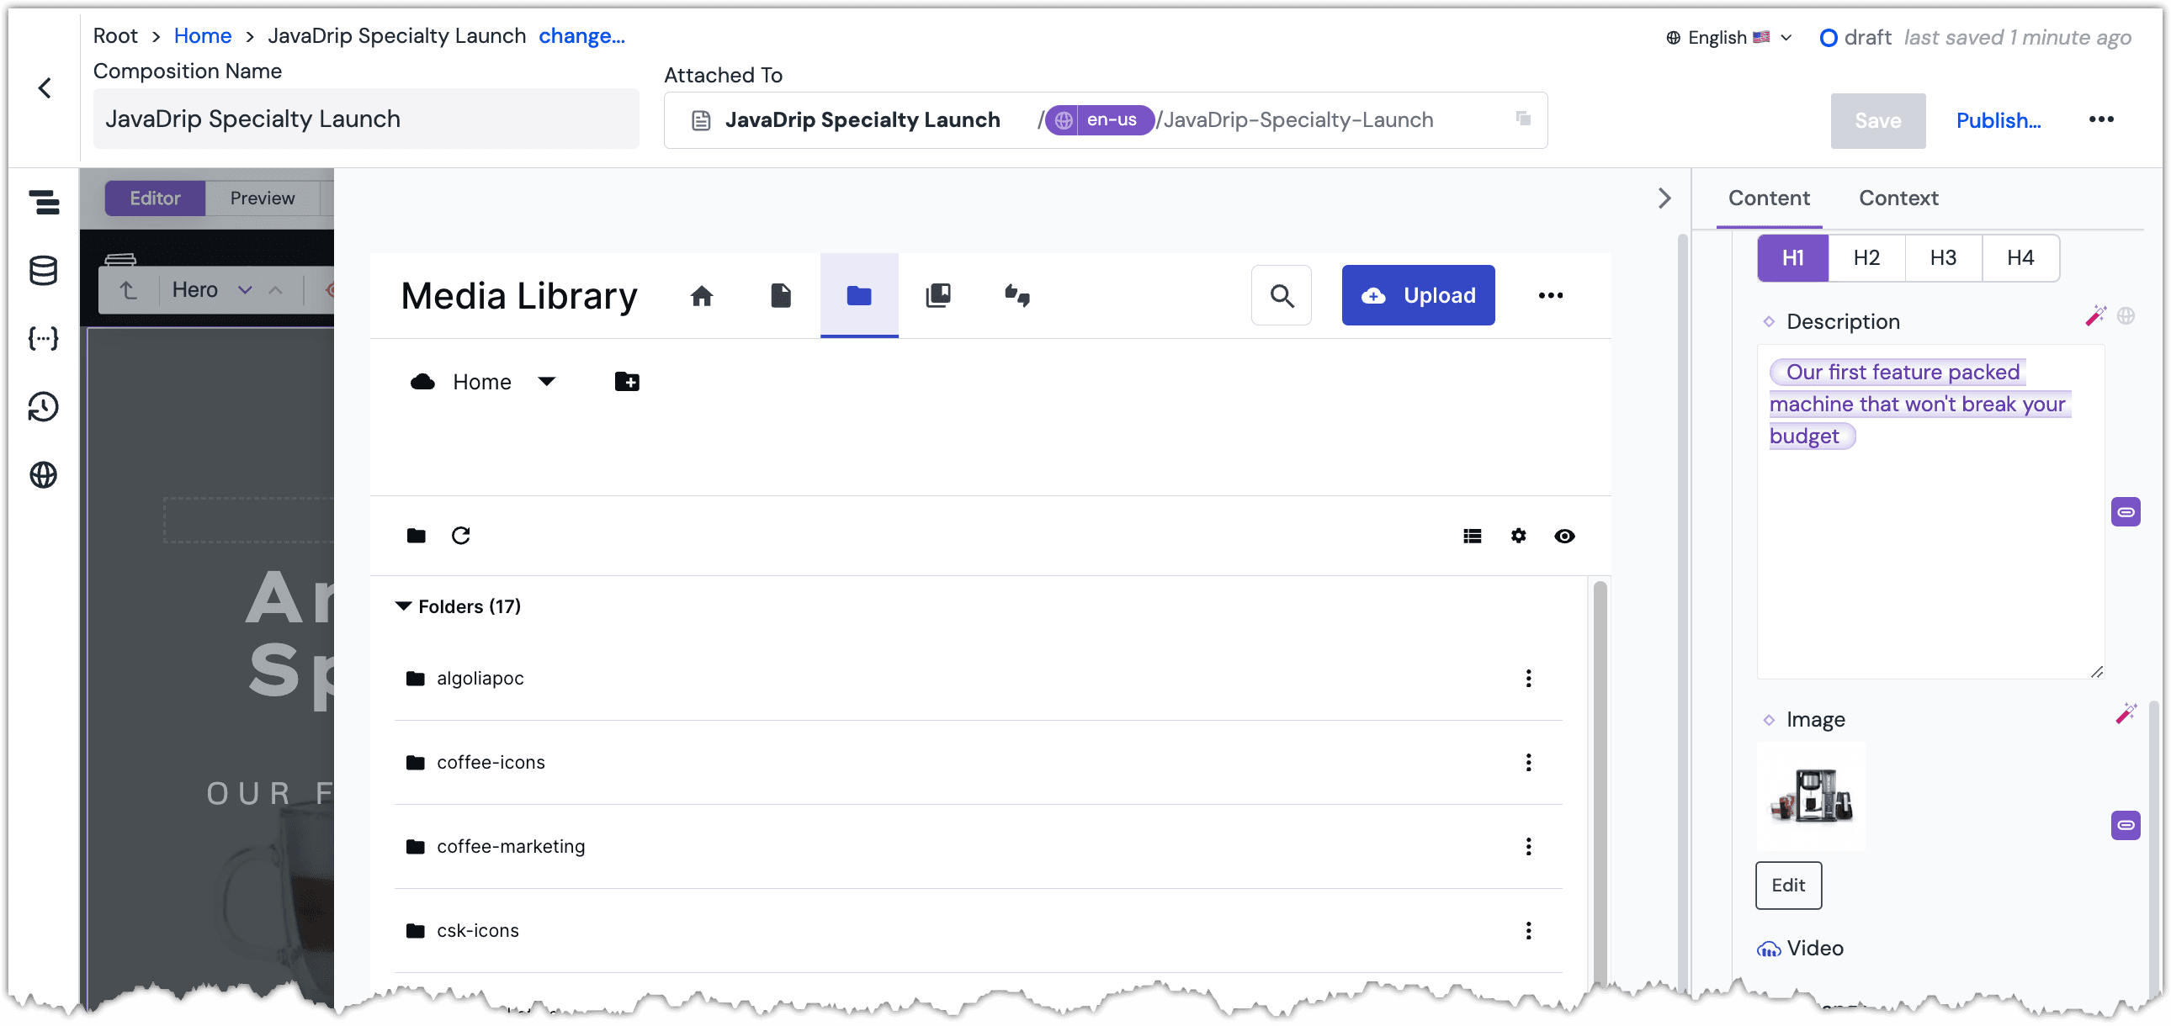Click the folder icon beside refresh
The width and height of the screenshot is (2171, 1026).
(417, 536)
